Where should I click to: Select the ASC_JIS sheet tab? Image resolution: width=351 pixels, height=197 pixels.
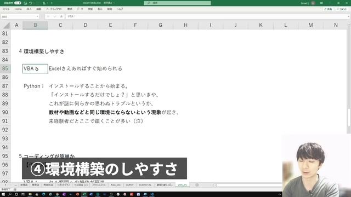[116, 185]
